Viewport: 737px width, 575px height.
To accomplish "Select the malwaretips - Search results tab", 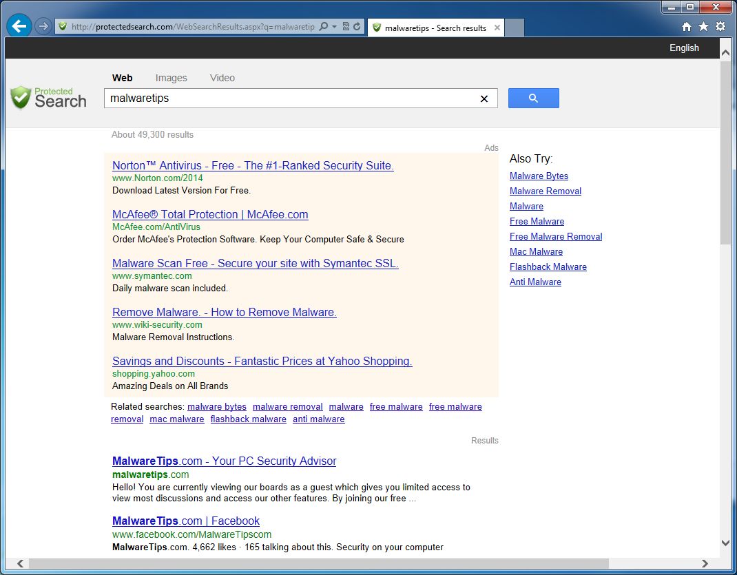I will [435, 28].
